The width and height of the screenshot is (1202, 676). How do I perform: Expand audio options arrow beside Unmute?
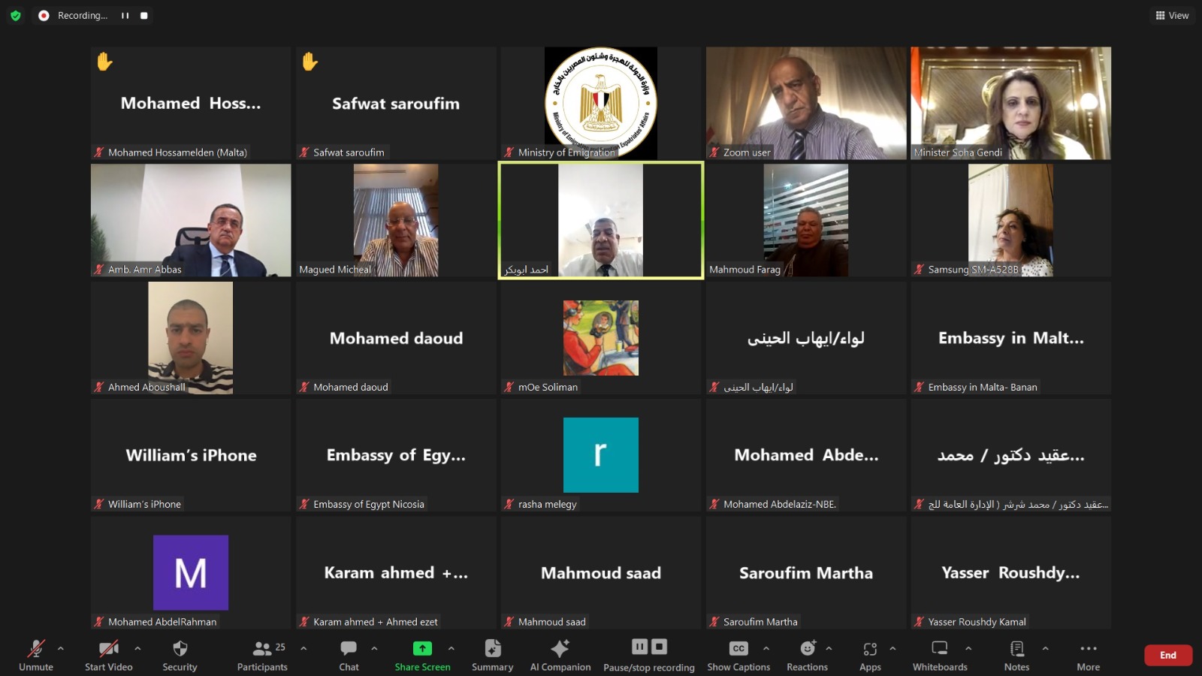(61, 648)
